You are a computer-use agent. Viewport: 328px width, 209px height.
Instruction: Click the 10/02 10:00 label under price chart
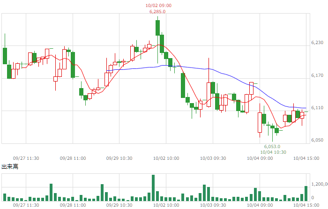click(x=166, y=158)
